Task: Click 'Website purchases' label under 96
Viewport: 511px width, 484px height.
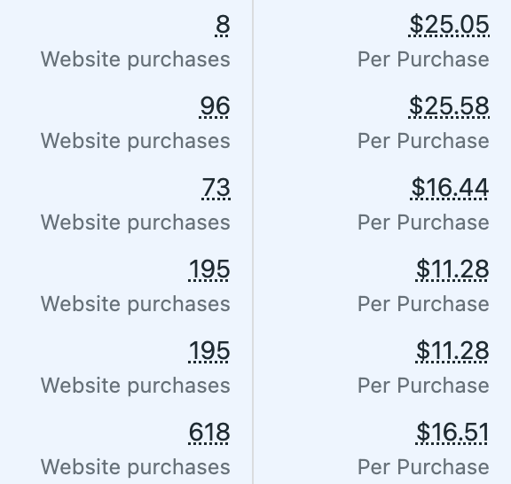Action: click(136, 142)
